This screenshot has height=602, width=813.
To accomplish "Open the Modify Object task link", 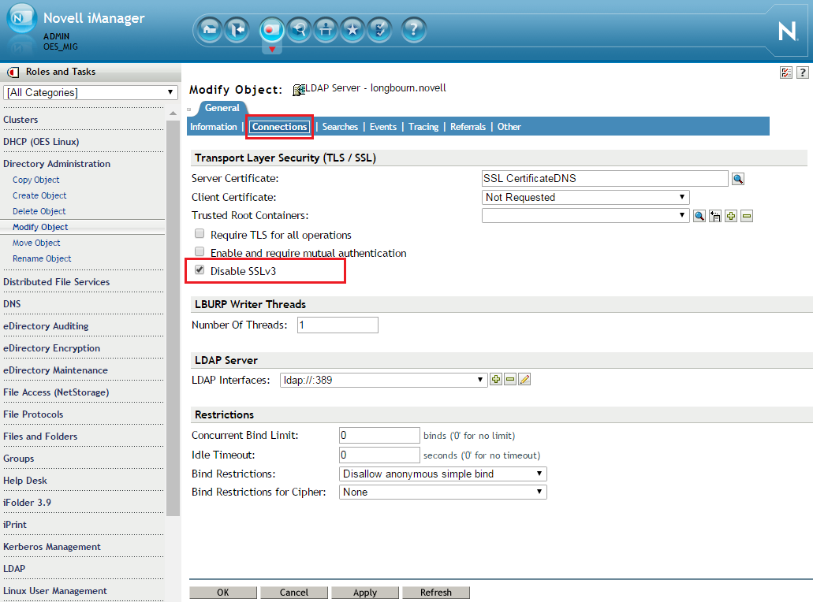I will point(40,227).
